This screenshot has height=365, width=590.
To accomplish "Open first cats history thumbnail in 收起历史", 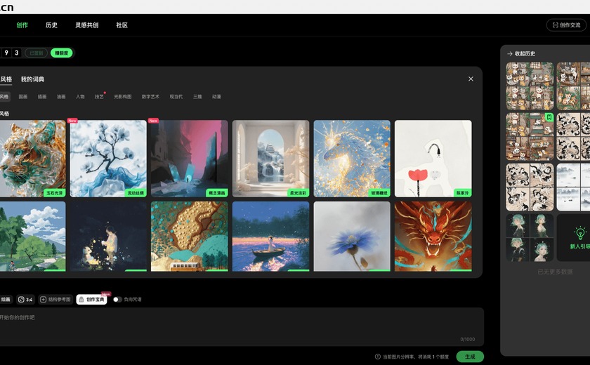I will click(530, 86).
